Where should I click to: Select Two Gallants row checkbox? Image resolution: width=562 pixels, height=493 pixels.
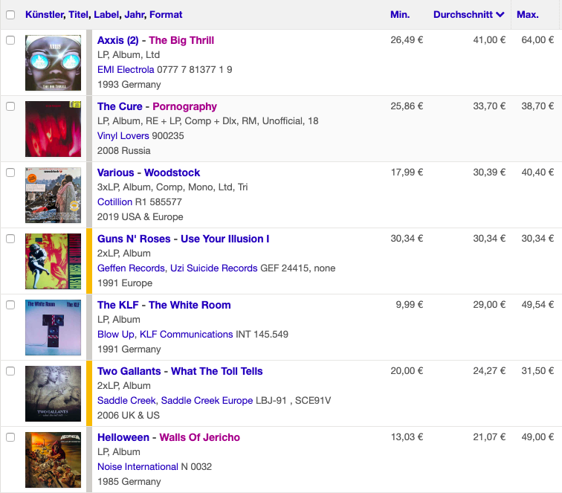point(10,371)
